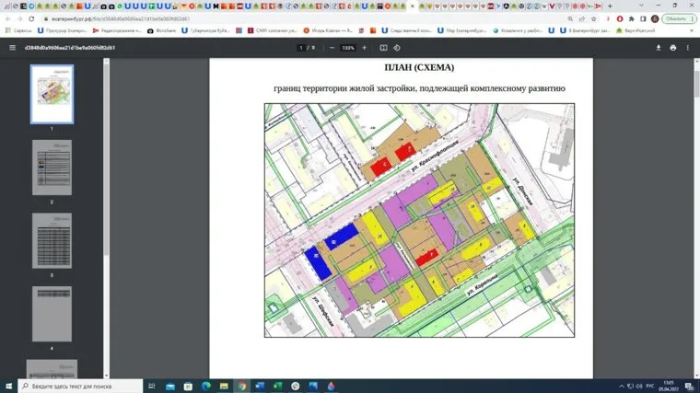This screenshot has width=700, height=393.
Task: Click the zoom percentage field
Action: 347,48
